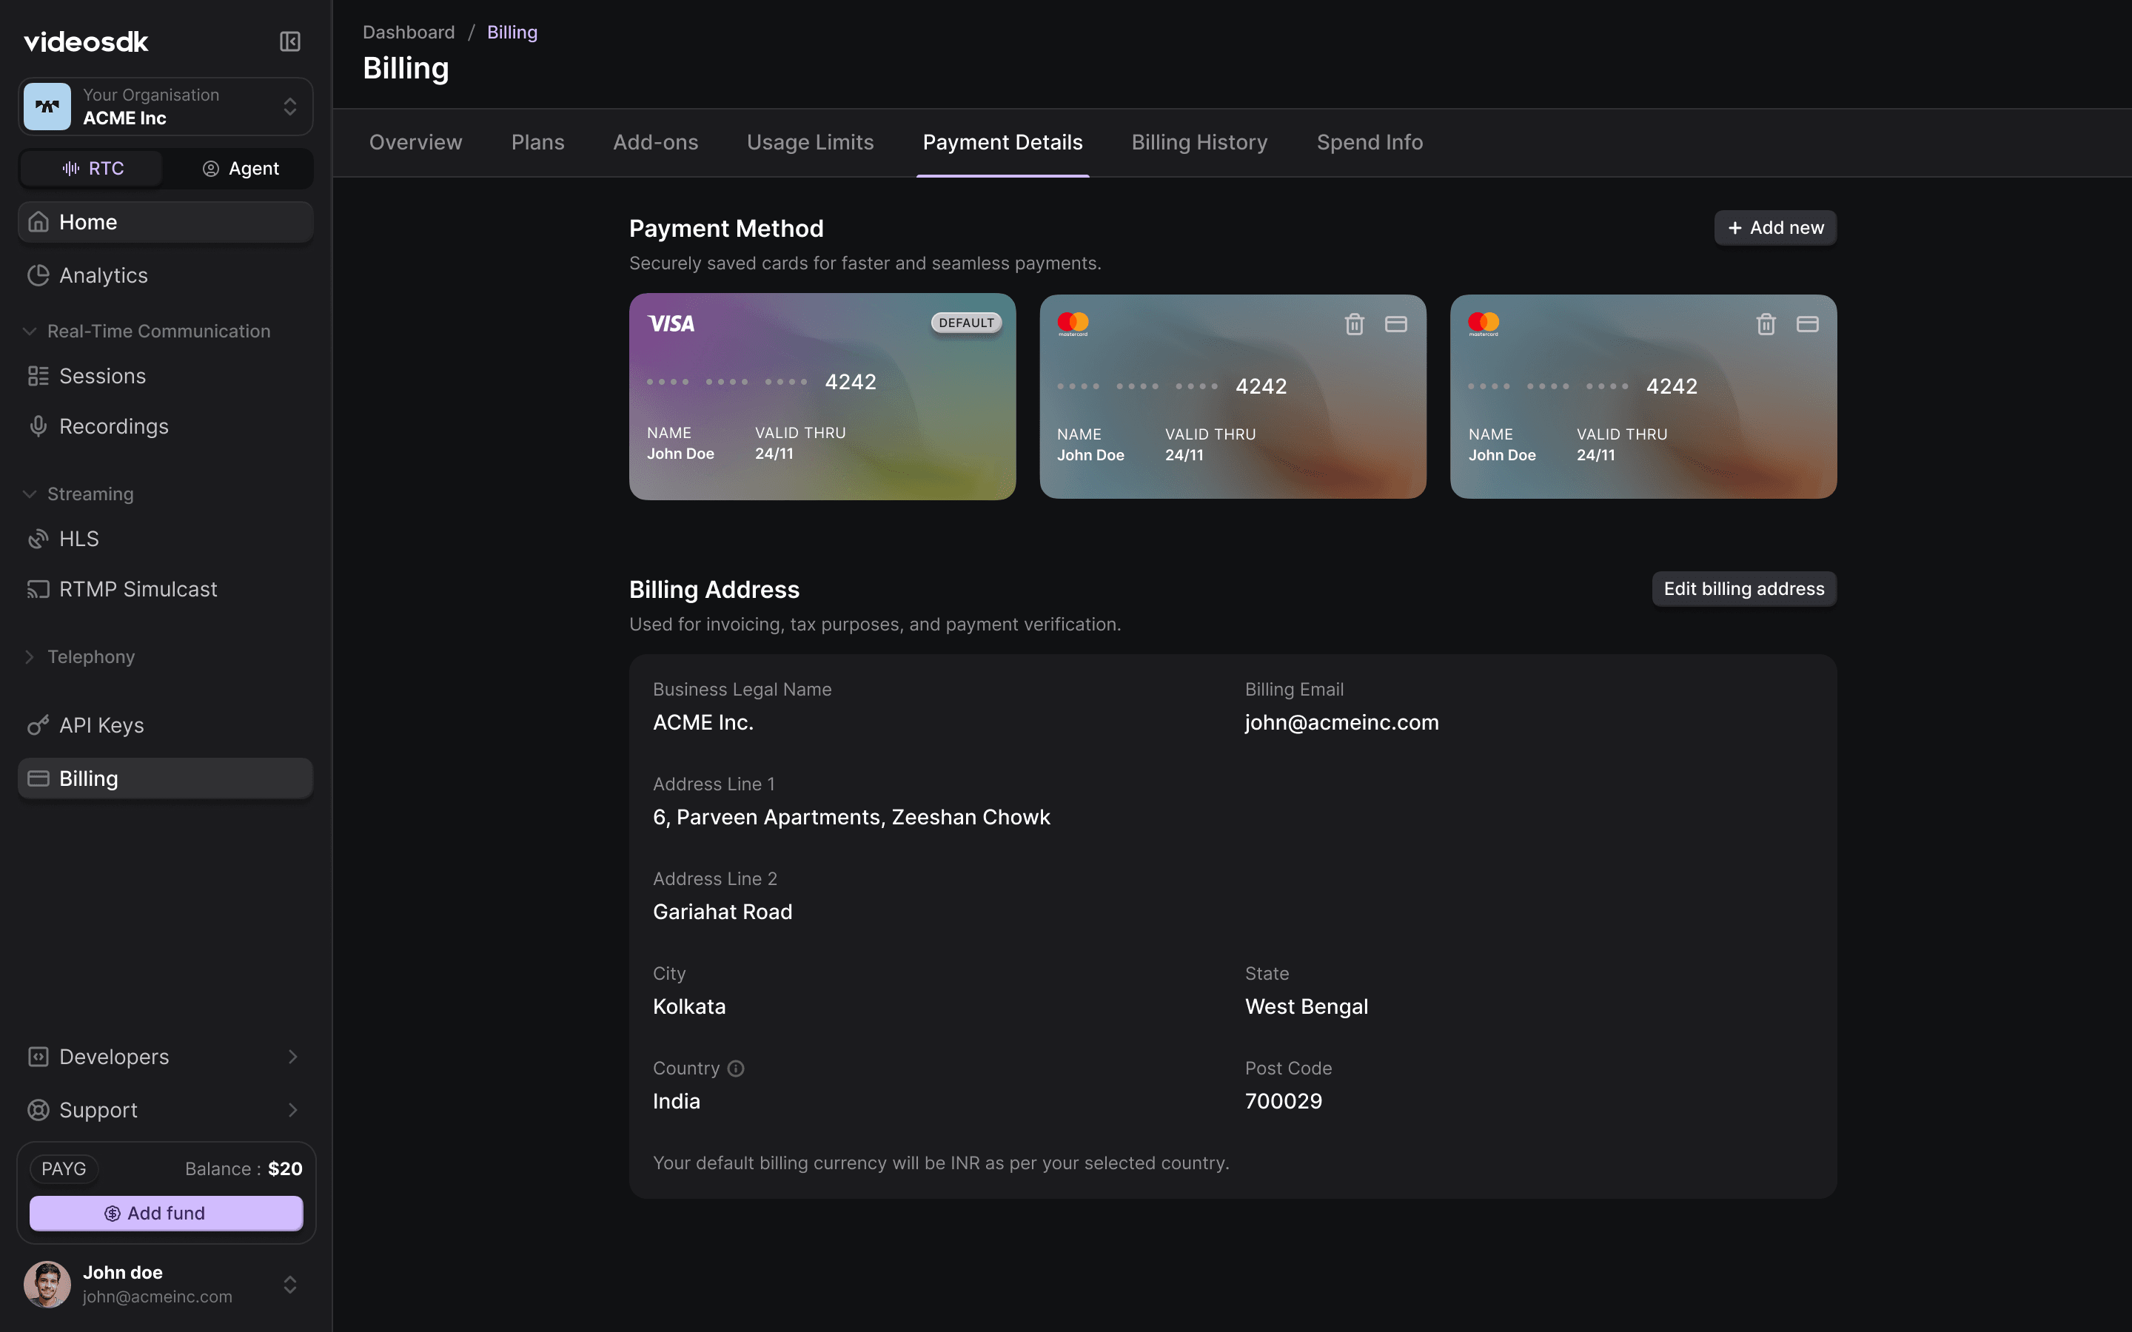
Task: Go to Home in the sidebar
Action: coord(88,221)
